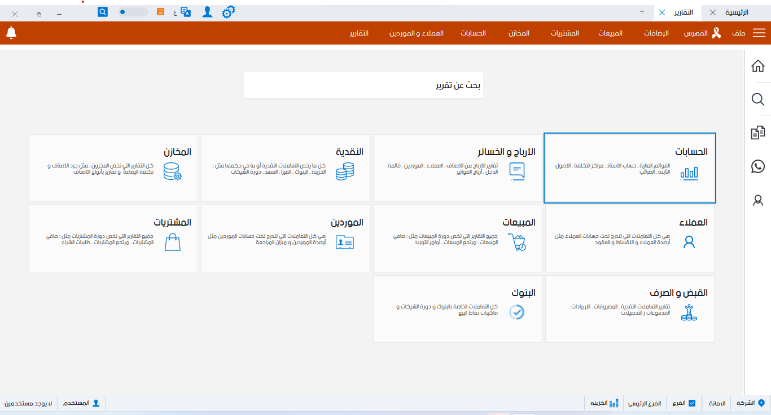771x415 pixels.
Task: Click الفرع الرئيسى in the status bar
Action: pos(645,403)
